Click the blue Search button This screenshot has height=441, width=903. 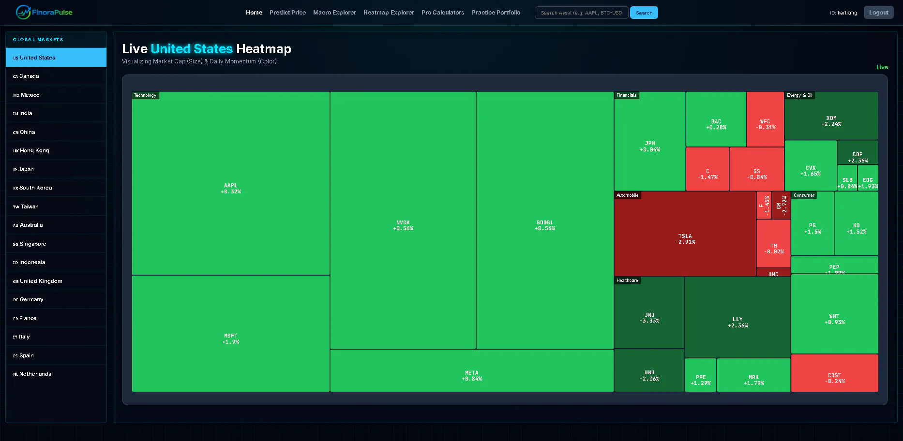tap(644, 13)
